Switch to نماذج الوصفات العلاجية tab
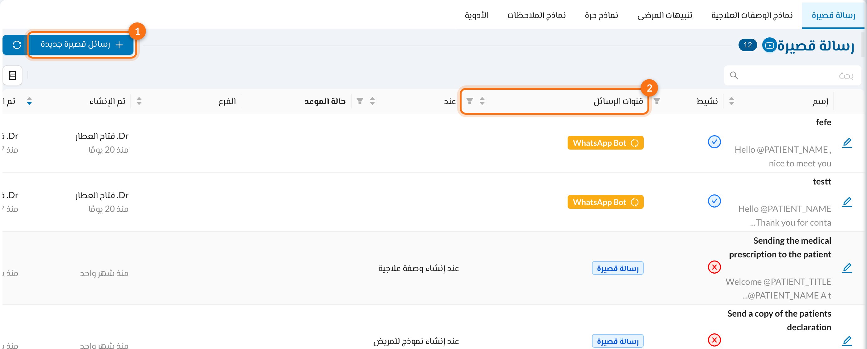The width and height of the screenshot is (867, 349). pos(752,16)
